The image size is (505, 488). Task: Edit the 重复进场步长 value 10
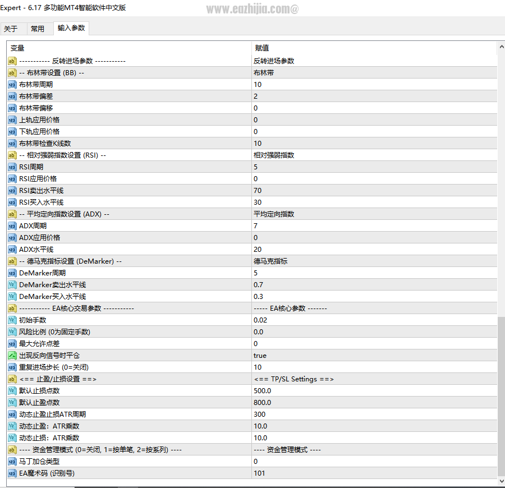coord(374,367)
